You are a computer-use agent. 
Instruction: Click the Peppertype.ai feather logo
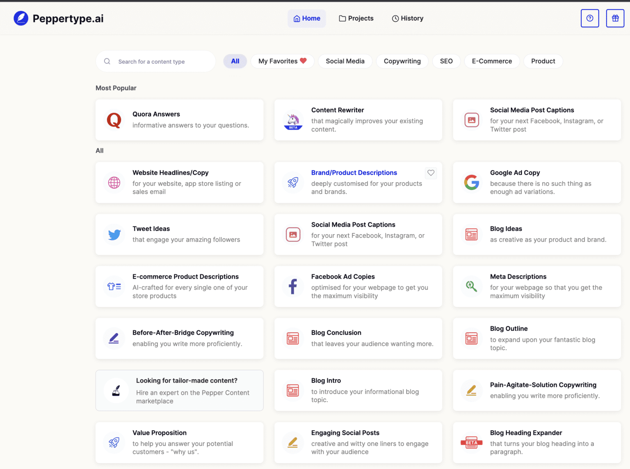coord(21,18)
